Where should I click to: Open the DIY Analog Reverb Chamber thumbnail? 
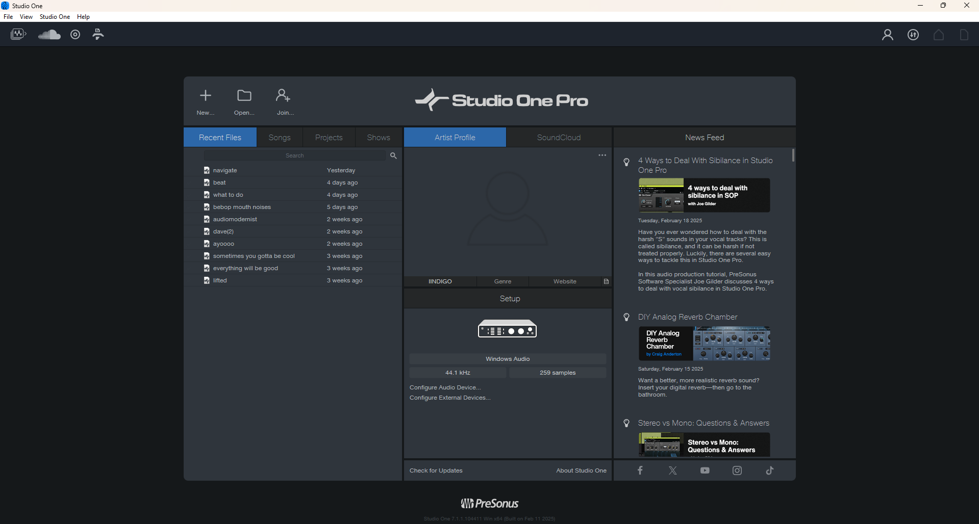(704, 344)
